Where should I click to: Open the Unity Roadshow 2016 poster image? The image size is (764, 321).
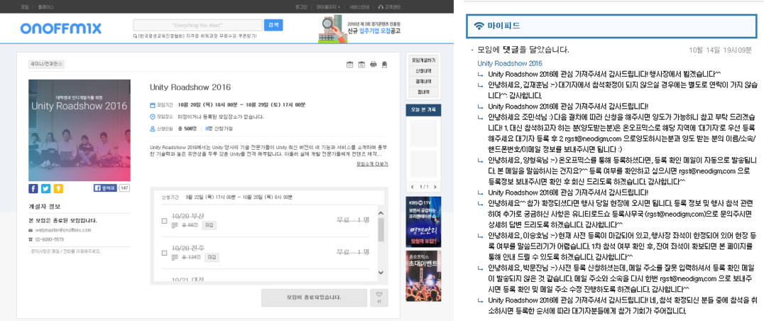69,130
